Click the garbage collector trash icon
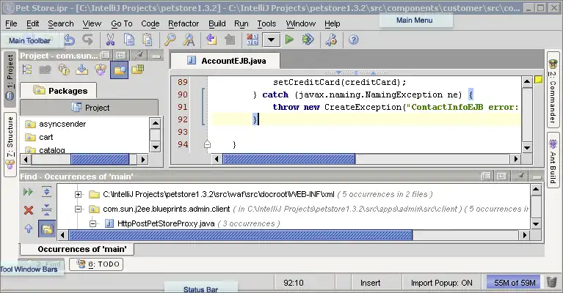 pos(551,282)
